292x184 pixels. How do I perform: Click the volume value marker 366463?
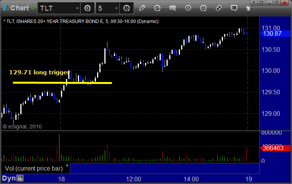[275, 148]
